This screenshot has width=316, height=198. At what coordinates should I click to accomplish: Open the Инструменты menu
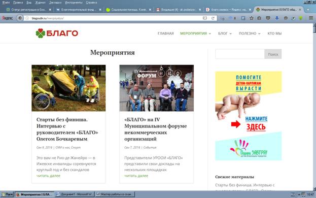click(74, 3)
